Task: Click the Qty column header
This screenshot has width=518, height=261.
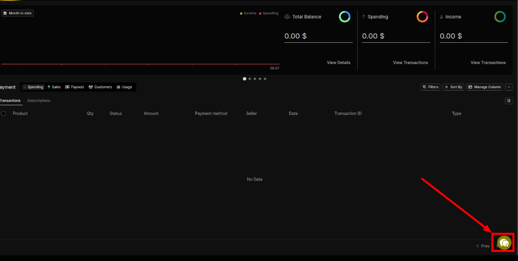Action: point(90,113)
